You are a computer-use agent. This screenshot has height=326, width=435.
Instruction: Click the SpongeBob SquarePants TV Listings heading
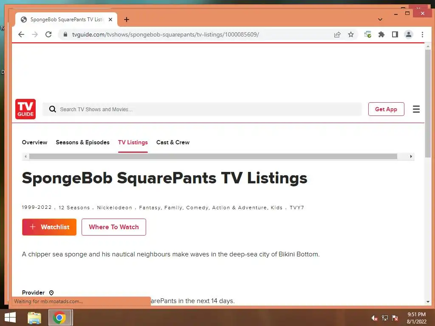(x=164, y=178)
